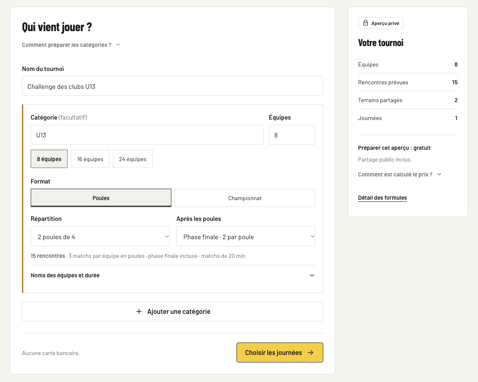478x382 pixels.
Task: Open the Détail des formules link
Action: (x=382, y=198)
